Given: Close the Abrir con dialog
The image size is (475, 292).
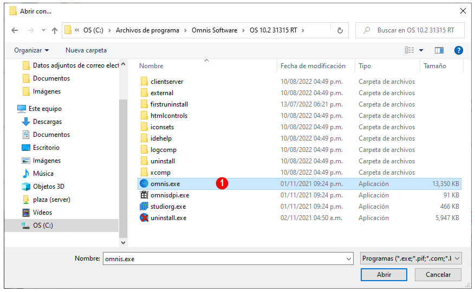Looking at the screenshot, I should pyautogui.click(x=463, y=11).
